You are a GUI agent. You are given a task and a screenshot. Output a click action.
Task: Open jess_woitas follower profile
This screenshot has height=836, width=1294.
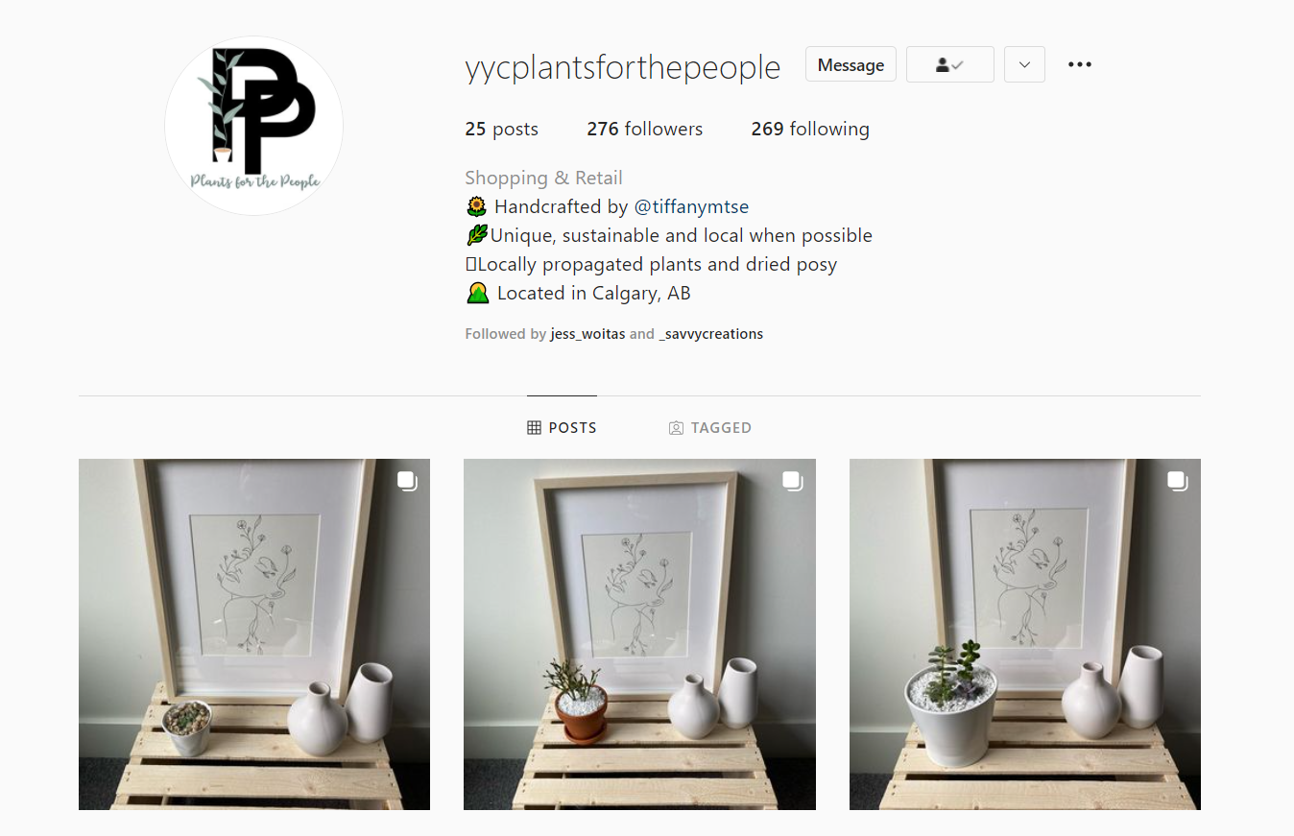(x=587, y=334)
